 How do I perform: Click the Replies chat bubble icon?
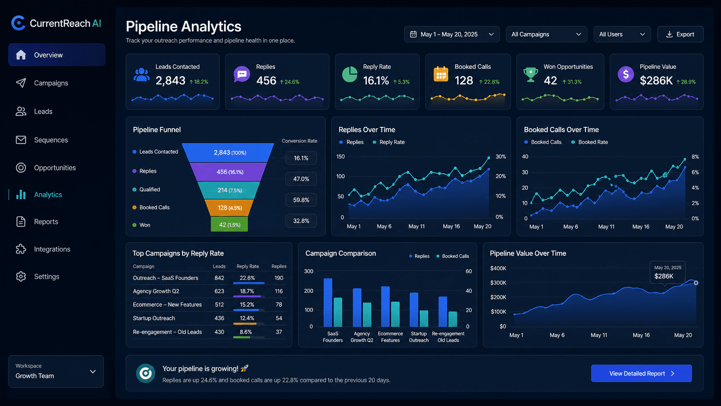click(x=242, y=74)
